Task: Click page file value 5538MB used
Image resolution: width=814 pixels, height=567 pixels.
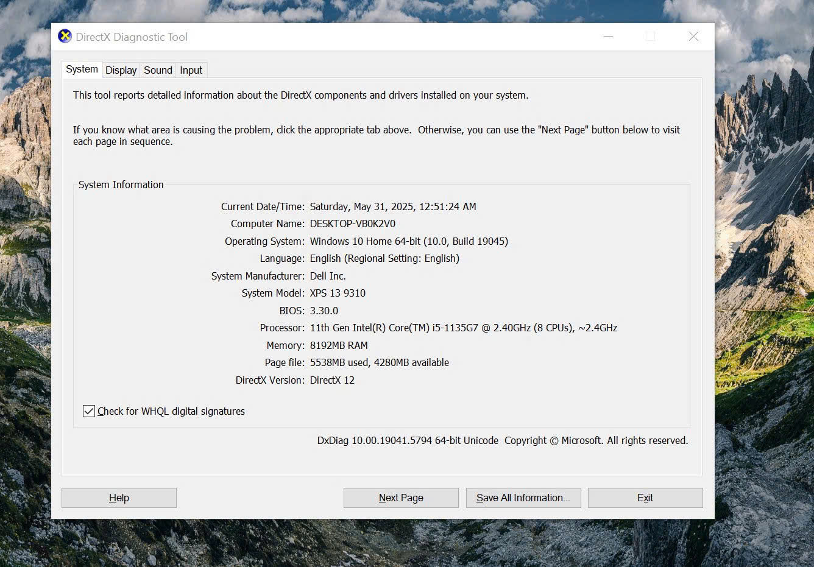Action: pyautogui.click(x=380, y=362)
